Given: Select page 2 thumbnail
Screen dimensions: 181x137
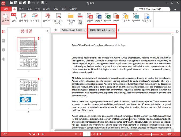Looking at the screenshot, I should (29, 94).
